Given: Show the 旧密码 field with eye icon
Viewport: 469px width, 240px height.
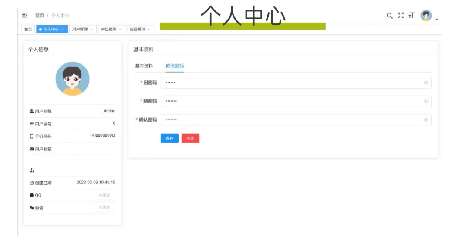Looking at the screenshot, I should [x=425, y=83].
